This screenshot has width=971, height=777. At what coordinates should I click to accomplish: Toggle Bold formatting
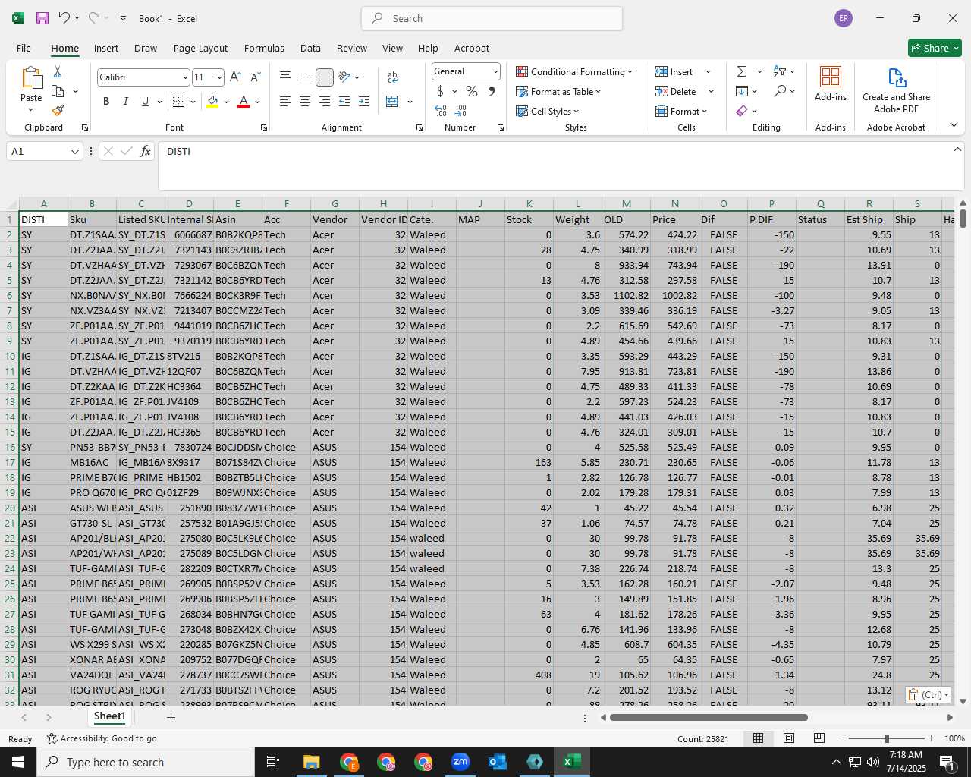click(106, 101)
